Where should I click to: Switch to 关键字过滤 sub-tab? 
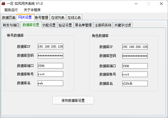point(123,25)
